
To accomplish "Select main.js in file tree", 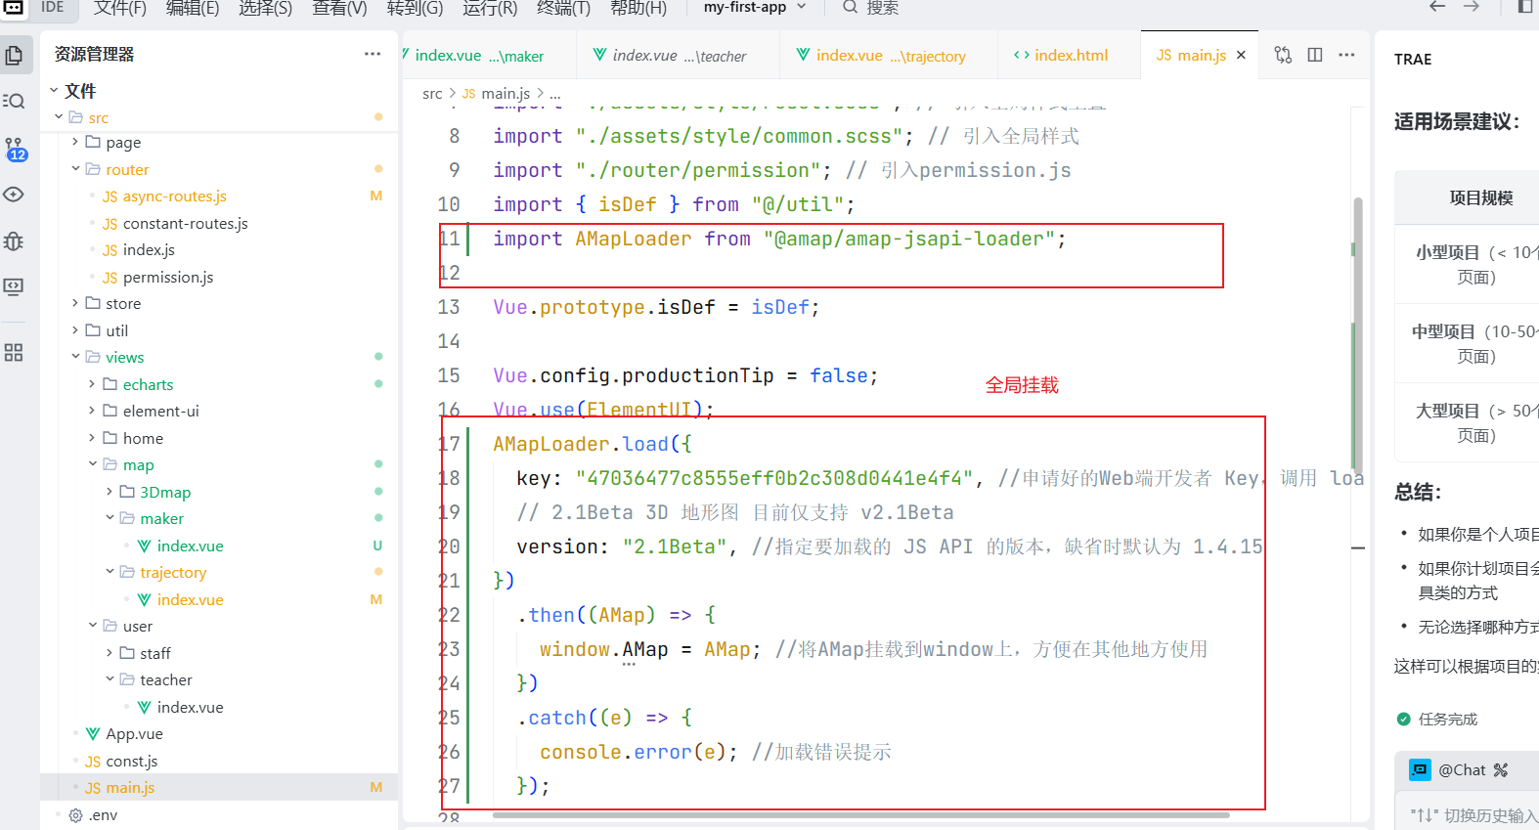I will [219, 787].
